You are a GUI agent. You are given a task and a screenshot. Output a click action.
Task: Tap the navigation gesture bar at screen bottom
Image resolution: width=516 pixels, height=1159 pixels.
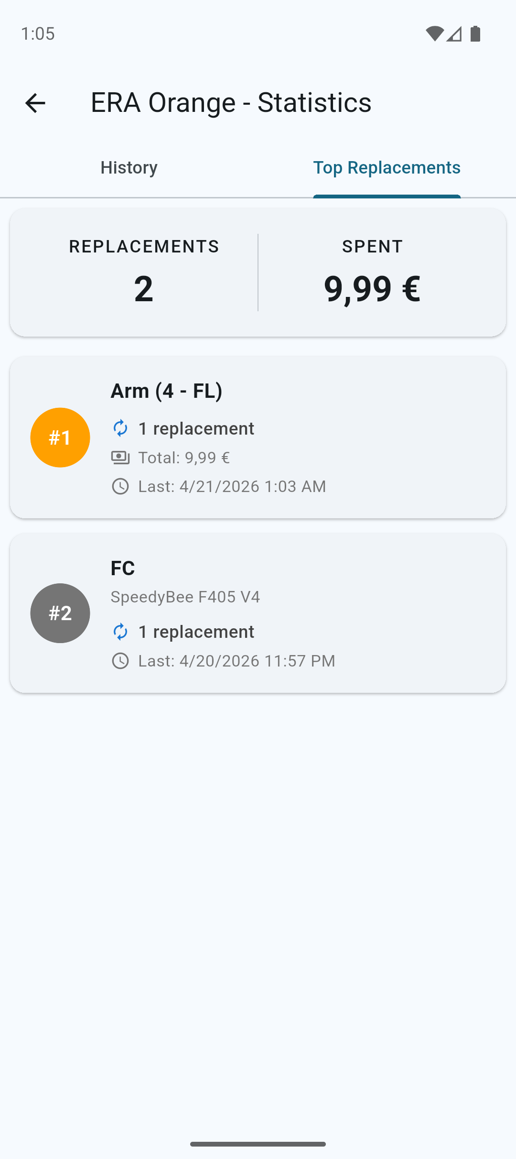click(x=258, y=1144)
